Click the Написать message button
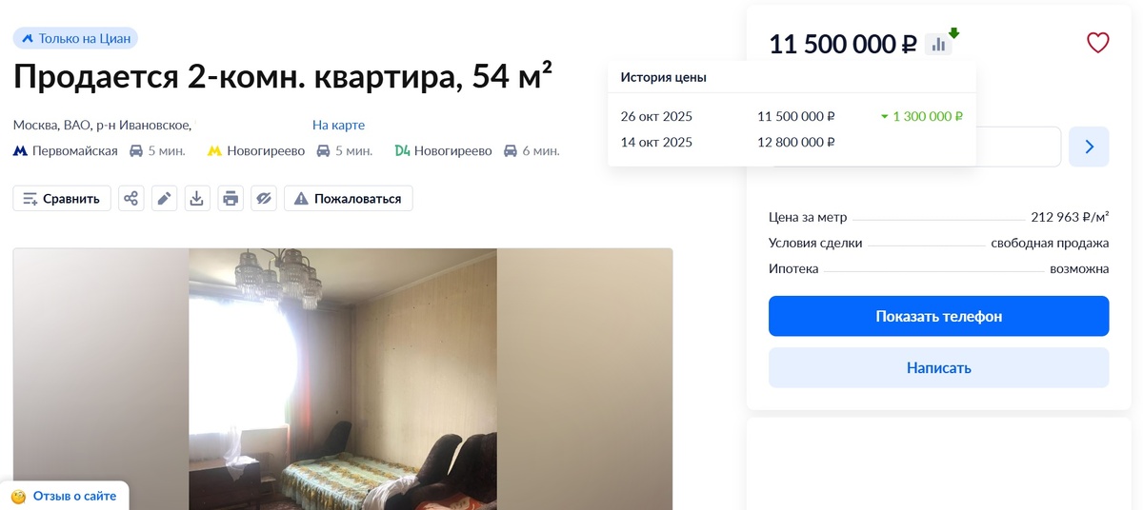 pyautogui.click(x=938, y=367)
